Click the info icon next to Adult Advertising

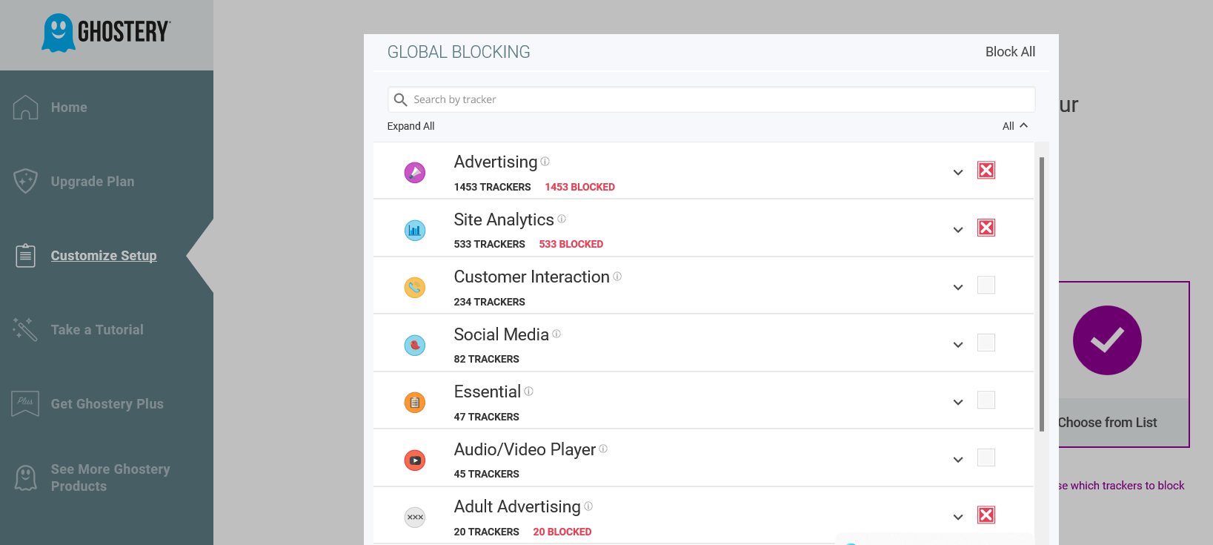click(x=588, y=506)
